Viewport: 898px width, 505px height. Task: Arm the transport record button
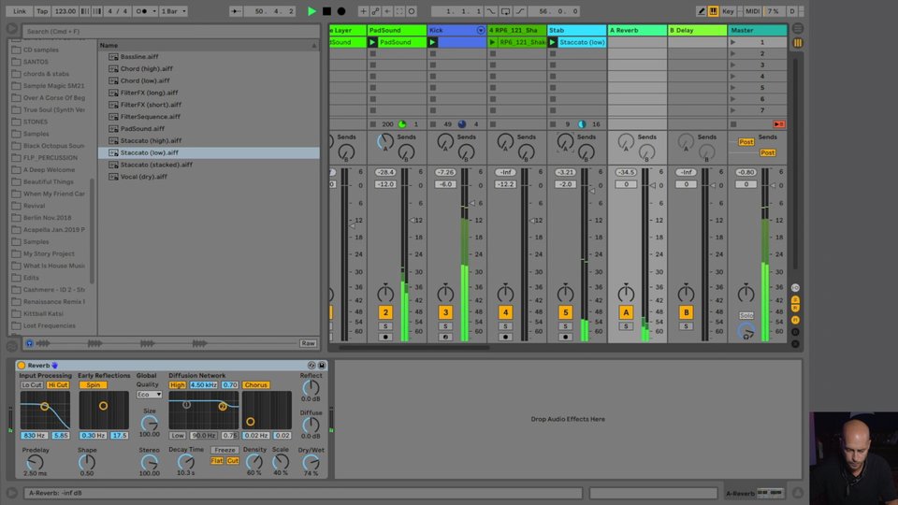pos(341,11)
